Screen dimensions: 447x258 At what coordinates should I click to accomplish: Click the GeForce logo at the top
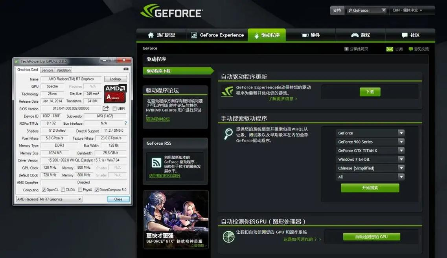coord(171,12)
